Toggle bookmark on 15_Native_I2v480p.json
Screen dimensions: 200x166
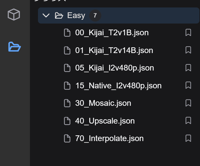188,86
